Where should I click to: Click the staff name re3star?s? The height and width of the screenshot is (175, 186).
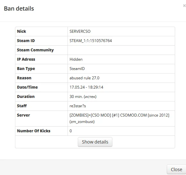tap(78, 106)
